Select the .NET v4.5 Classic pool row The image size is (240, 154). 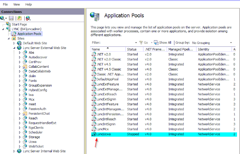point(163,69)
